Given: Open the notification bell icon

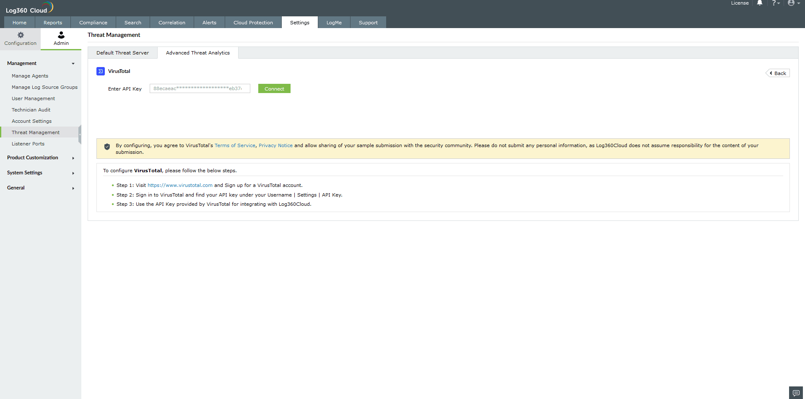Looking at the screenshot, I should point(759,3).
